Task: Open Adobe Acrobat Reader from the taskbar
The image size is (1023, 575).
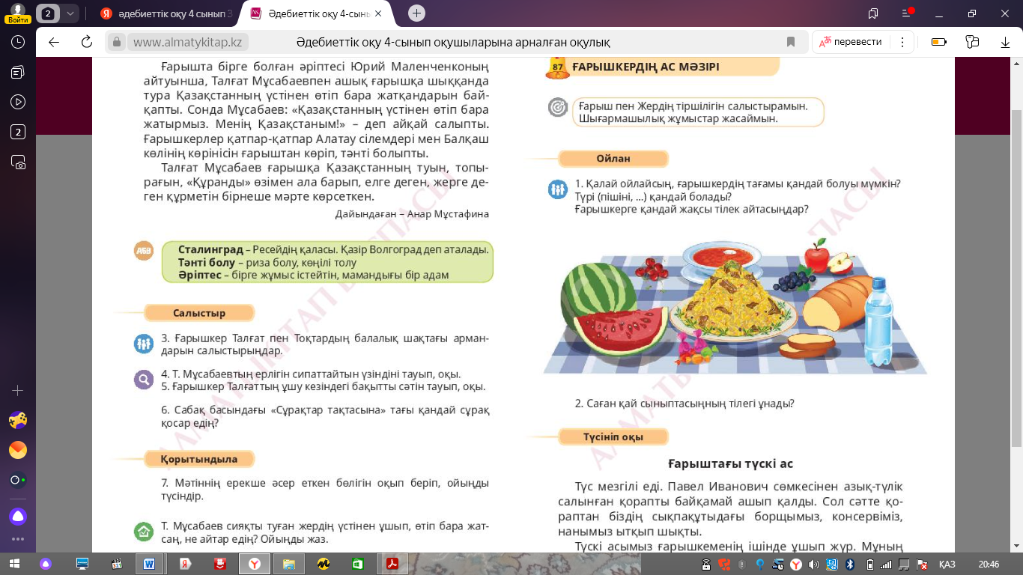Action: [x=391, y=564]
